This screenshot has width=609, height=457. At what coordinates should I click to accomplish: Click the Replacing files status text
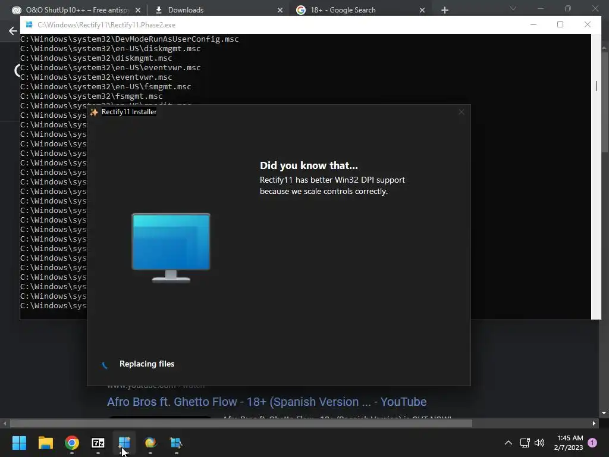pos(147,364)
